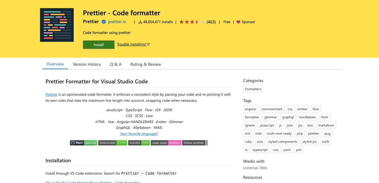Click the php tag
This screenshot has width=379, height=183.
pyautogui.click(x=300, y=133)
